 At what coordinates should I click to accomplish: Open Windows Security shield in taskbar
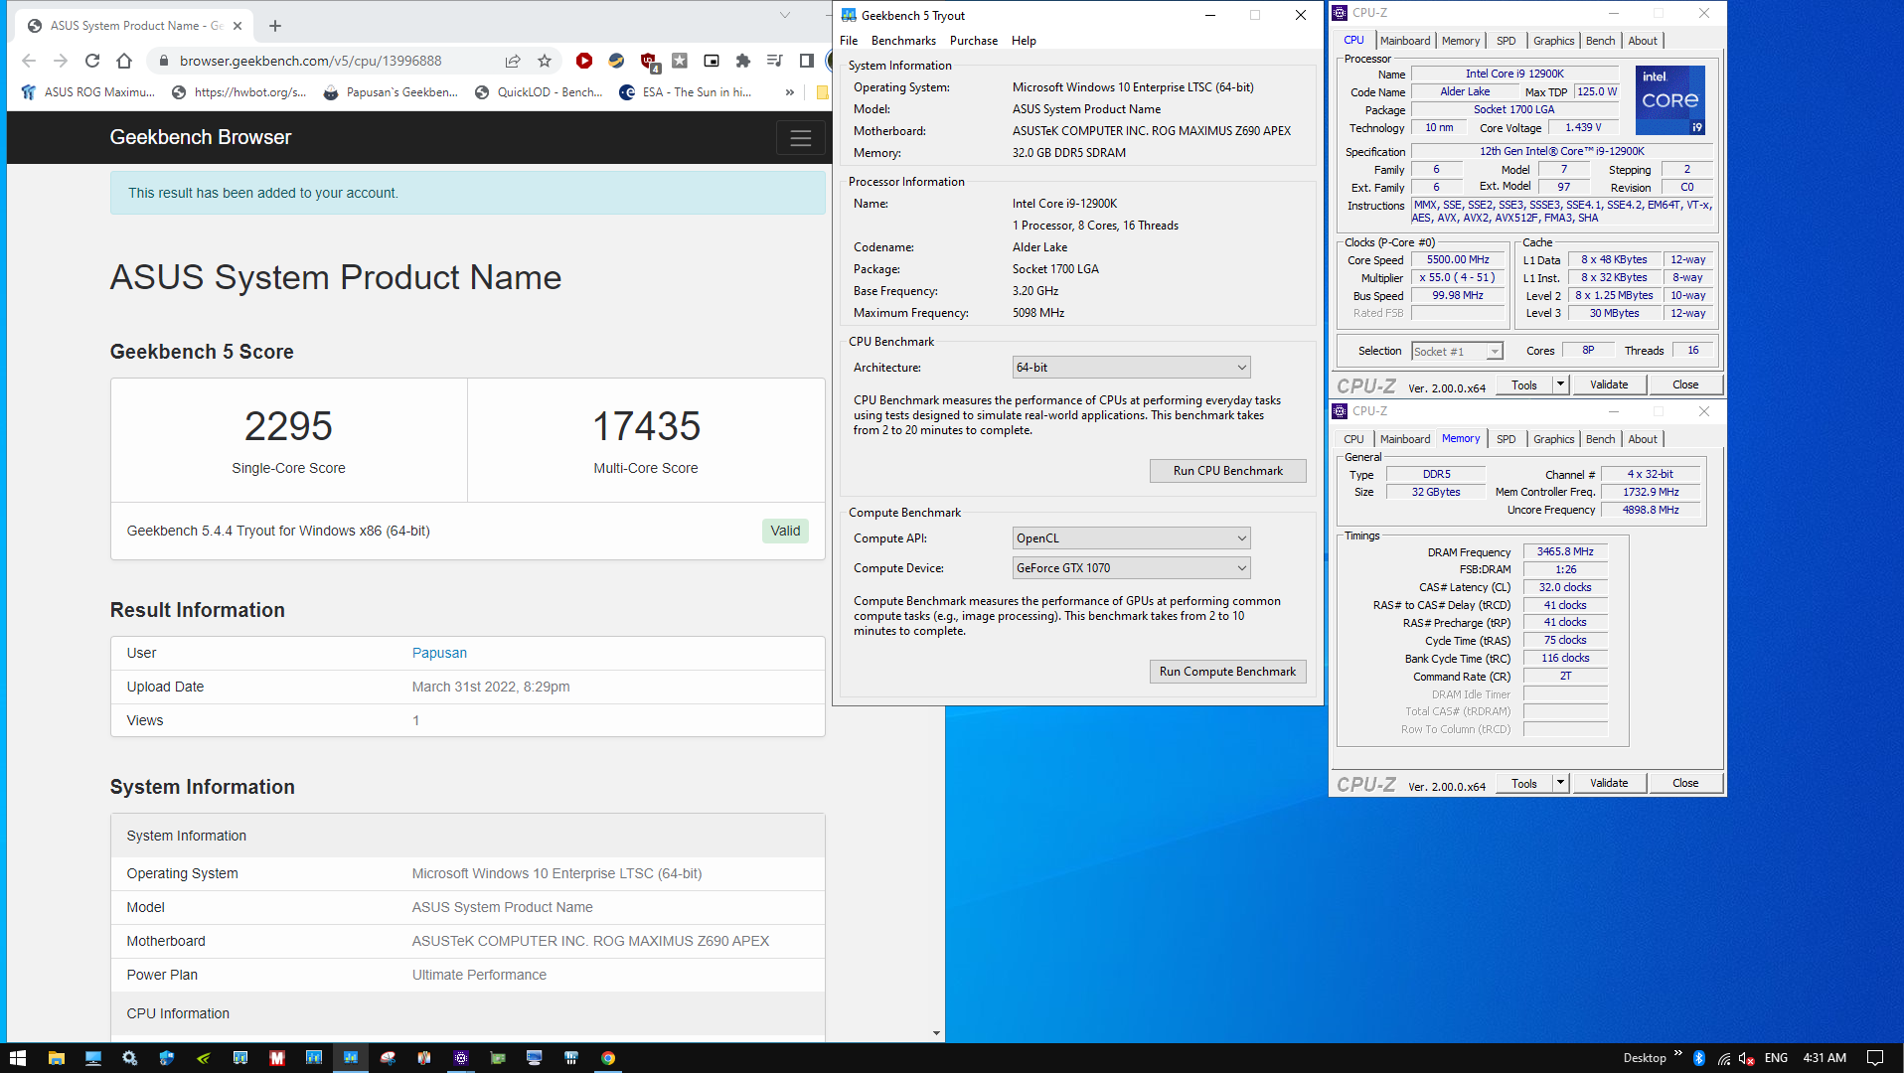click(x=167, y=1058)
